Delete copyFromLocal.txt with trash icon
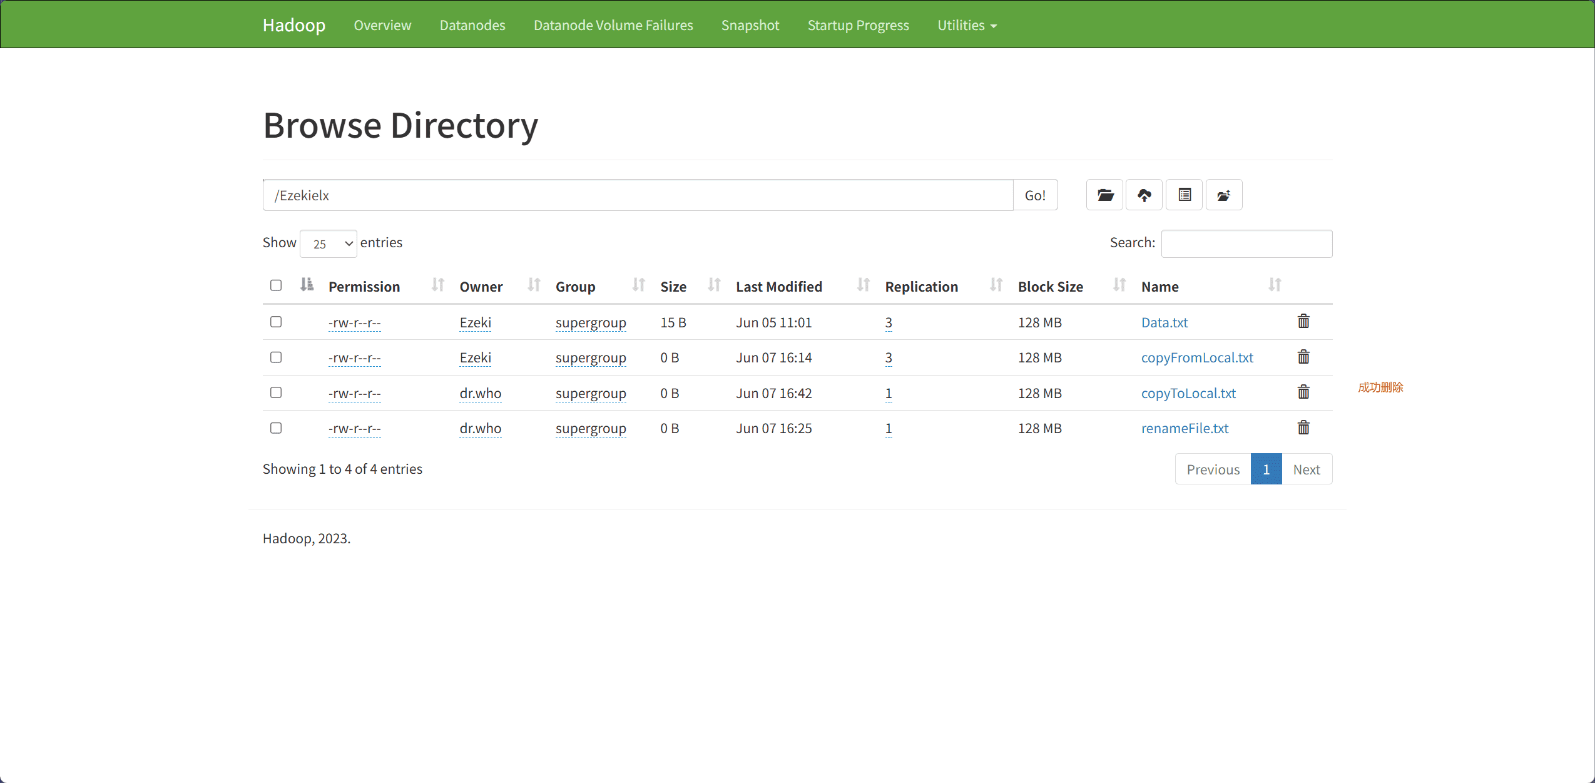Image resolution: width=1595 pixels, height=783 pixels. tap(1303, 357)
